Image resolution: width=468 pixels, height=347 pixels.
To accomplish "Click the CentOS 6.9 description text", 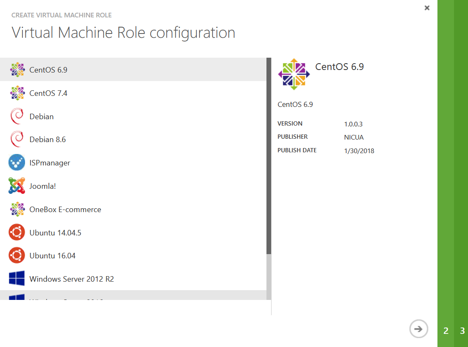I will (x=295, y=104).
